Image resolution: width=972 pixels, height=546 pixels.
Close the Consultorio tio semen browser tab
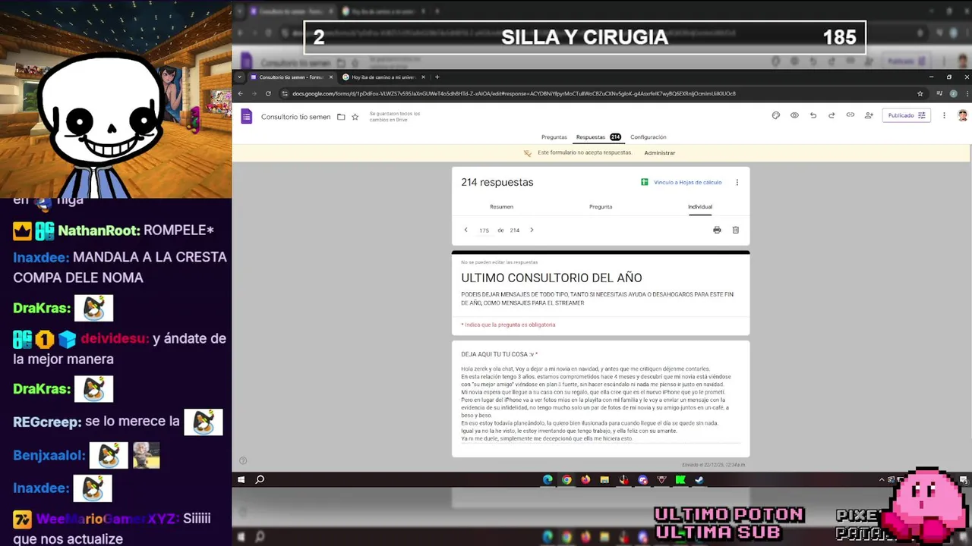[x=331, y=77]
